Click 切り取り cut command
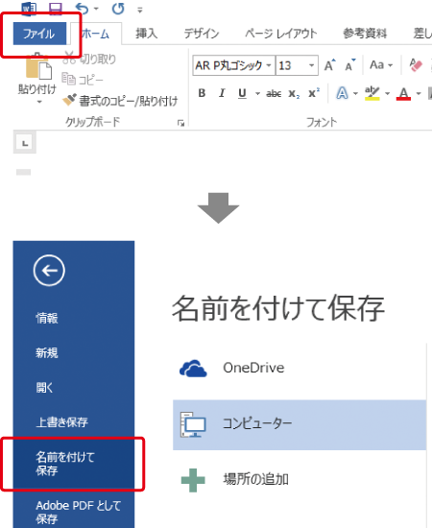This screenshot has height=528, width=432. [x=89, y=59]
